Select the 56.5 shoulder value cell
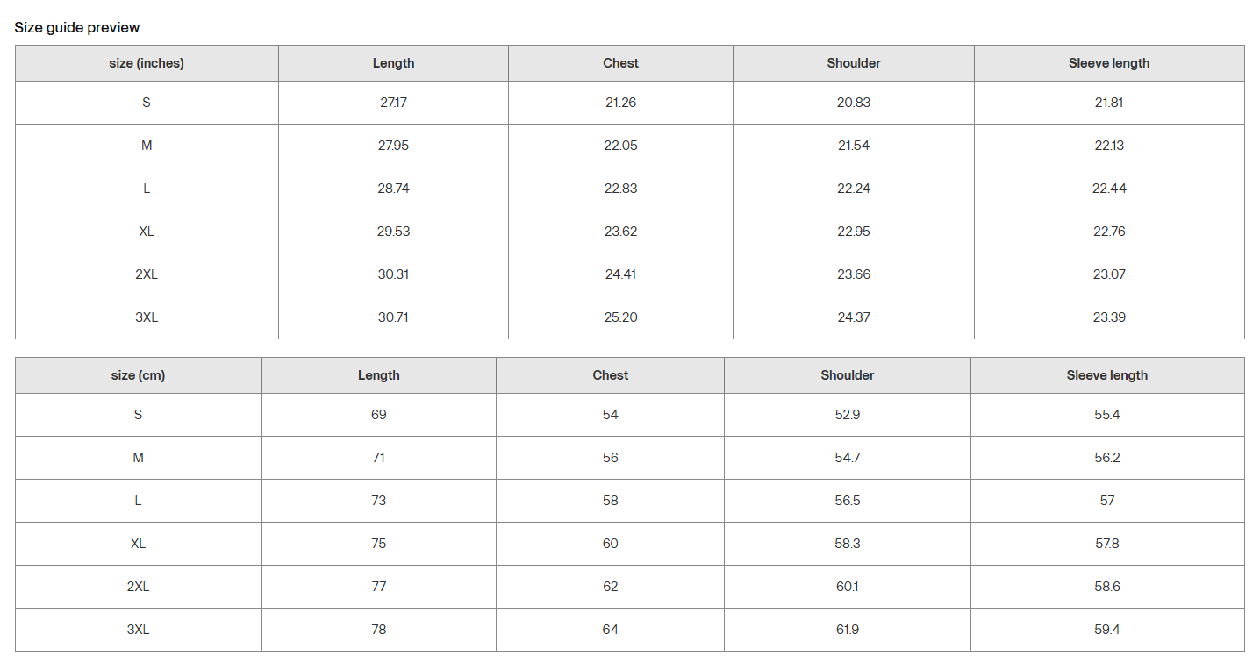The width and height of the screenshot is (1260, 670). tap(848, 501)
